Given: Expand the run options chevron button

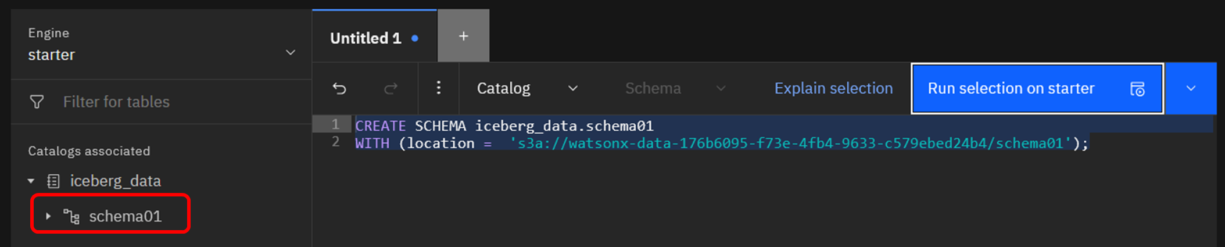Looking at the screenshot, I should click(x=1191, y=88).
